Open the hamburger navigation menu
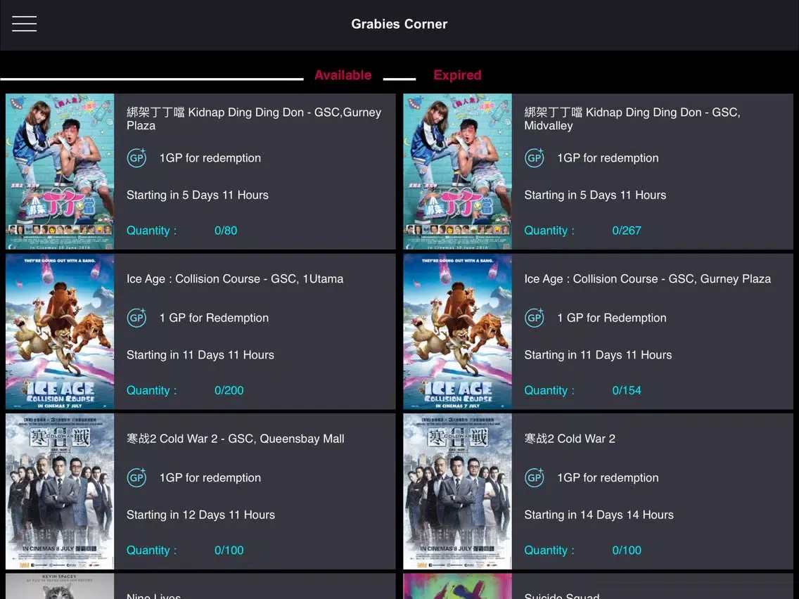The image size is (799, 599). pyautogui.click(x=25, y=24)
